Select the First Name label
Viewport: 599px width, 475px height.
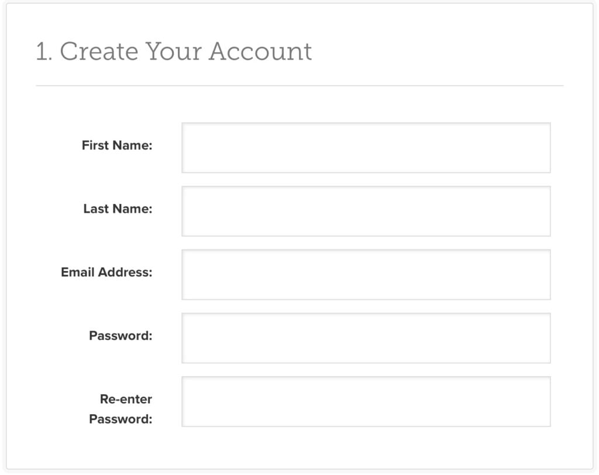click(x=117, y=145)
